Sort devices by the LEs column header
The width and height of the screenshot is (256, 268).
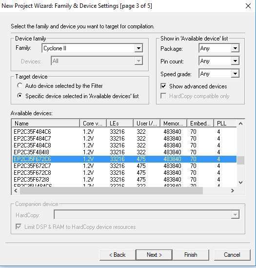pos(120,123)
